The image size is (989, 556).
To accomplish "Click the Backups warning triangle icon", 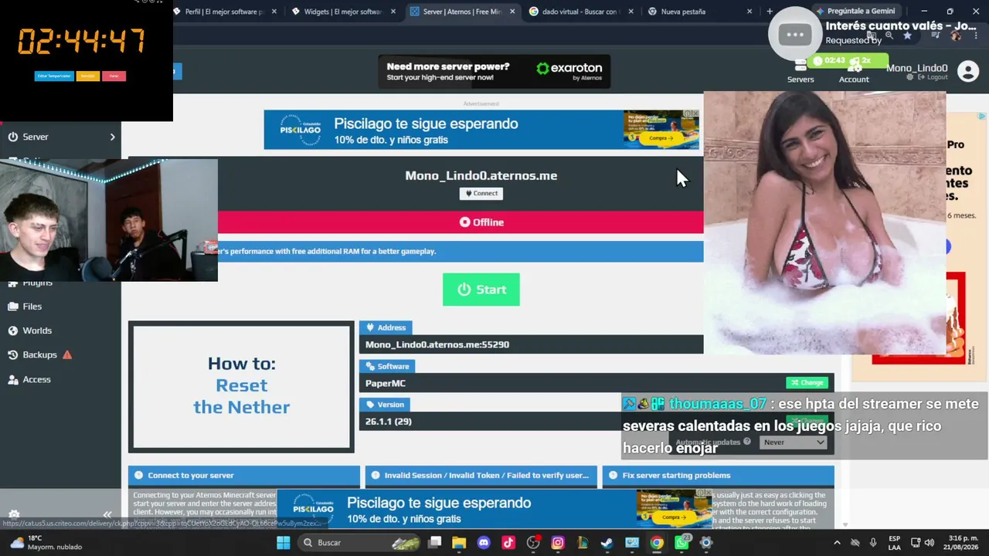I will [x=67, y=354].
